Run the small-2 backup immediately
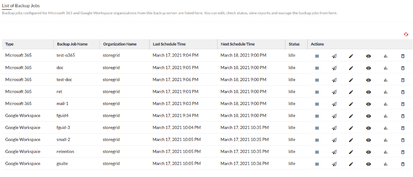 (x=334, y=140)
